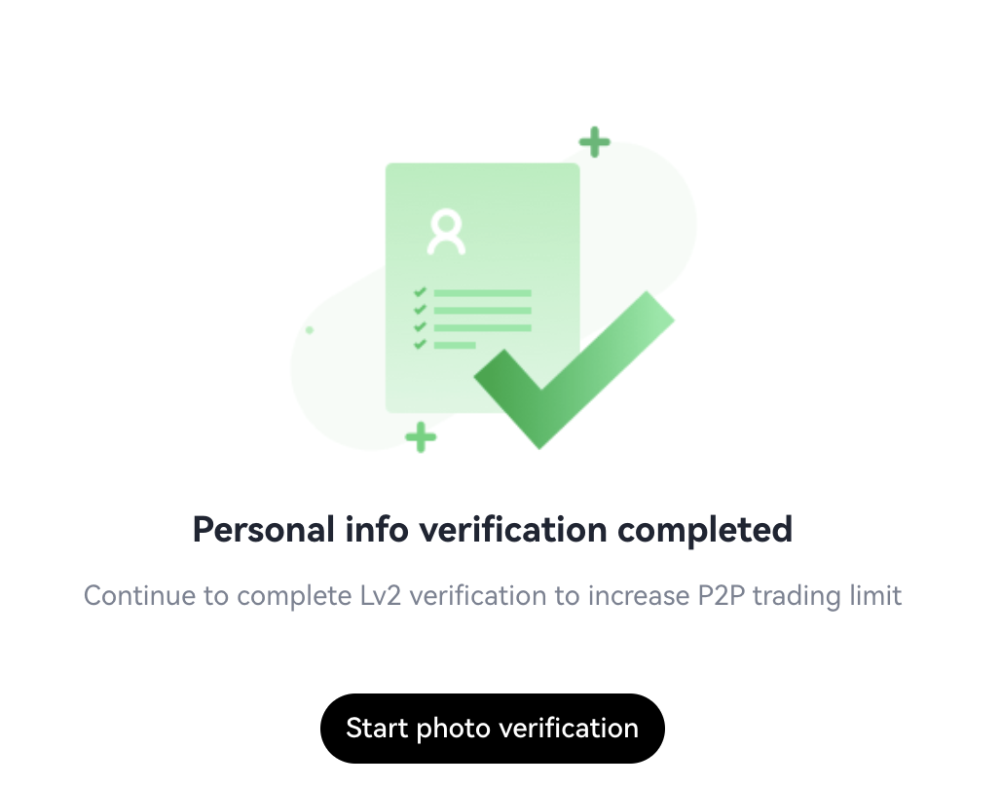Click the fourth small checkmark in list
This screenshot has width=1001, height=787.
pyautogui.click(x=420, y=345)
